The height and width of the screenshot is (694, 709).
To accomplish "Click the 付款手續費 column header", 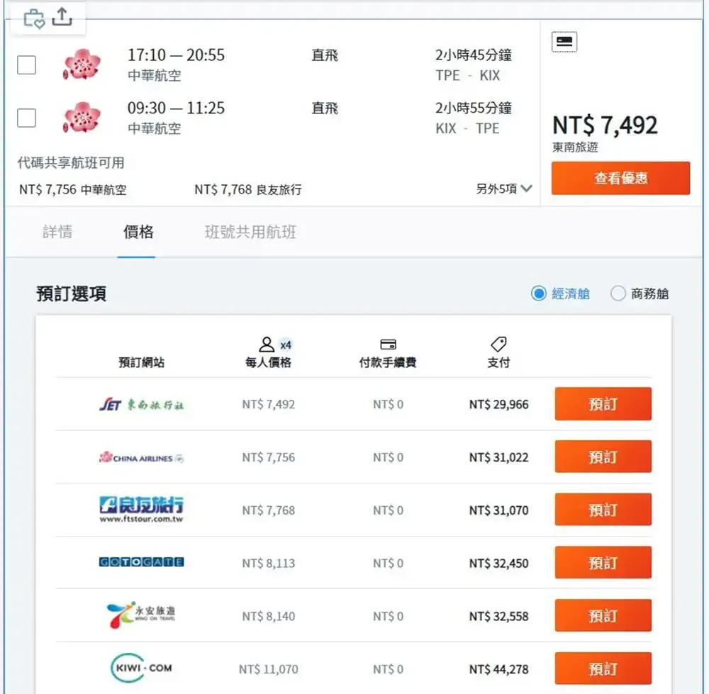I will point(388,362).
